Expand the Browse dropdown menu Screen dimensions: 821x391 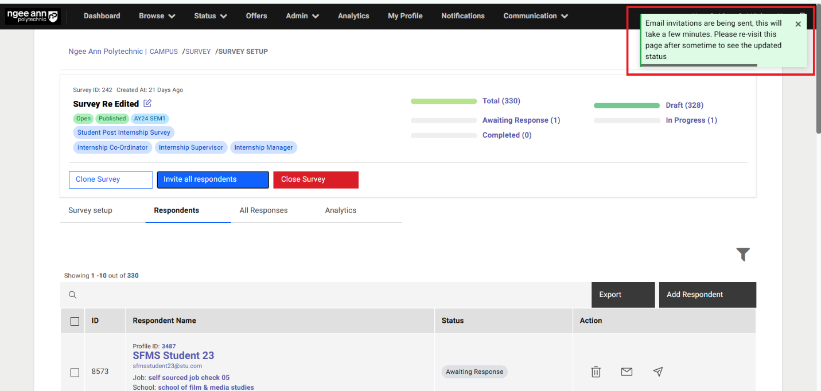(x=157, y=16)
